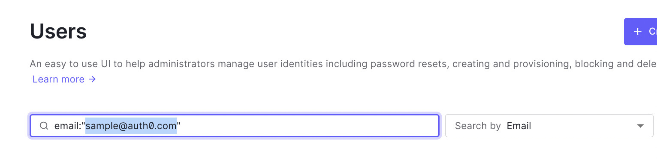Image resolution: width=657 pixels, height=159 pixels.
Task: Click the plus icon on Create button
Action: tap(638, 32)
